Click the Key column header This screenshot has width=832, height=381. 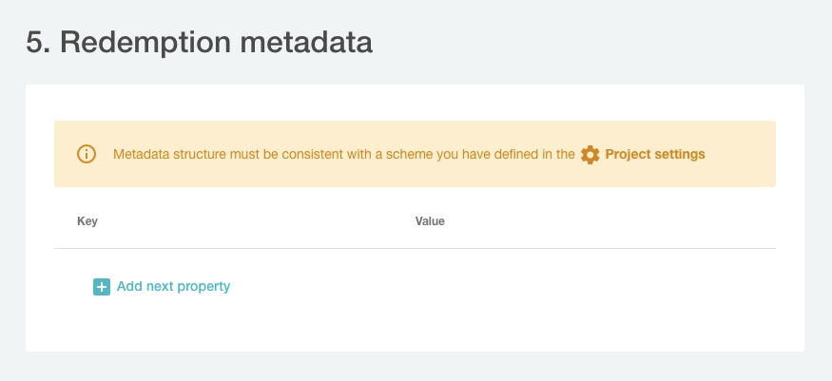point(87,221)
